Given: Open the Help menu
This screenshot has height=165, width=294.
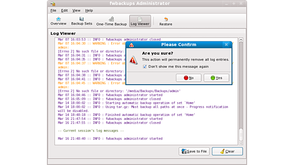Looking at the screenshot, I should tap(89, 11).
